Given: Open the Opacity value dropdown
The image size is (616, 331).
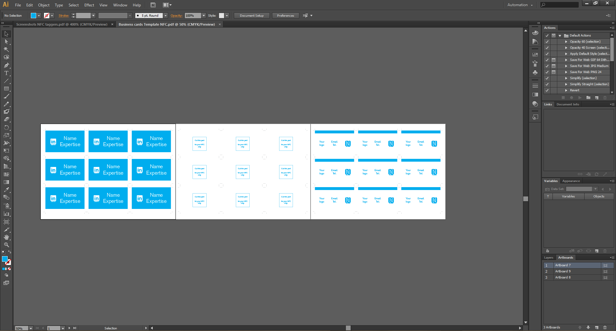Looking at the screenshot, I should [204, 16].
